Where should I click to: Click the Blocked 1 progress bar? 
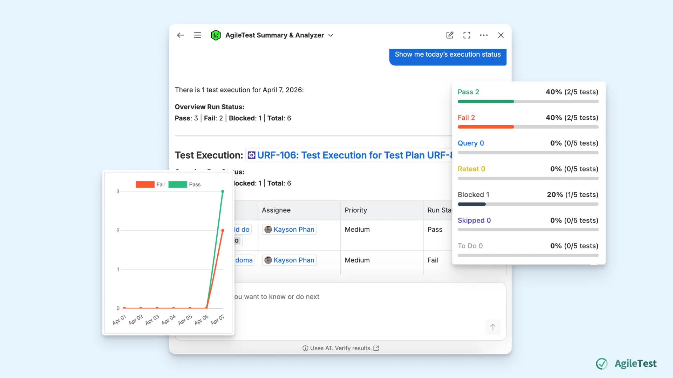[x=528, y=204]
